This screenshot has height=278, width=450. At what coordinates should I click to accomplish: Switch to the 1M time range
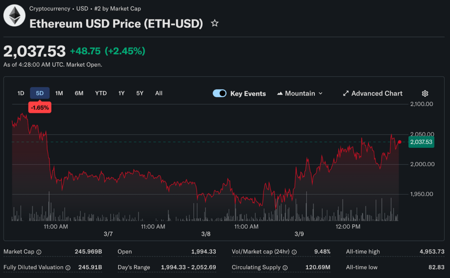pos(59,93)
